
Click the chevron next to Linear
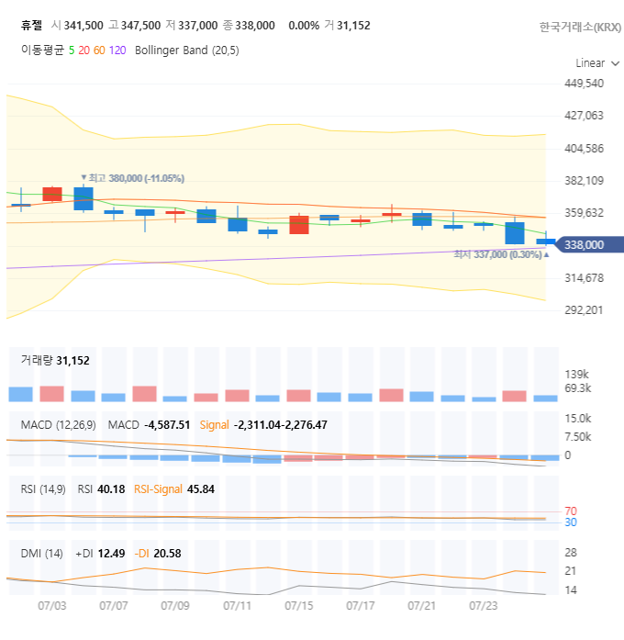pyautogui.click(x=616, y=63)
